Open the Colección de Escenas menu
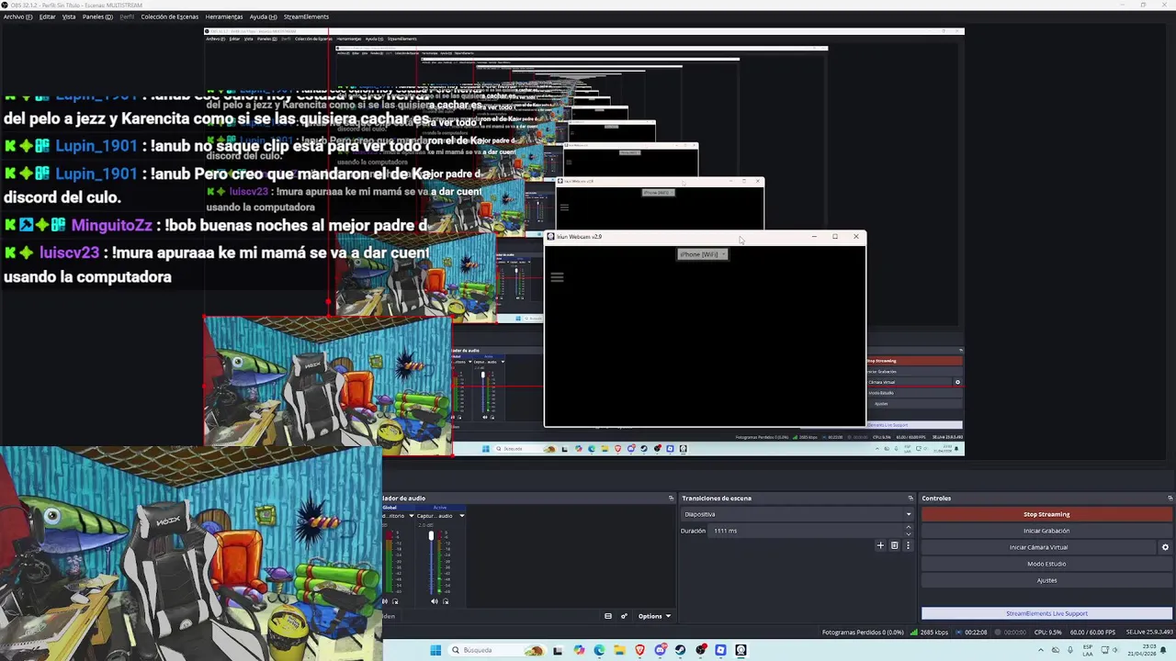This screenshot has width=1176, height=661. tap(169, 17)
